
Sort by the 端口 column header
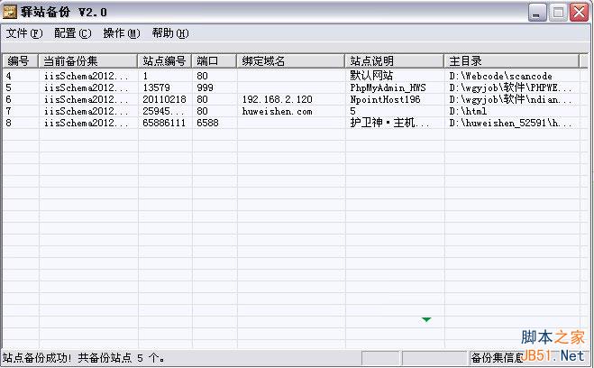[x=215, y=61]
